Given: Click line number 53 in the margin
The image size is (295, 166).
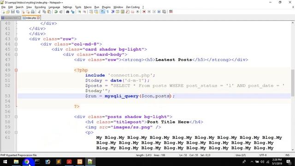Looking at the screenshot, I should point(7,96).
